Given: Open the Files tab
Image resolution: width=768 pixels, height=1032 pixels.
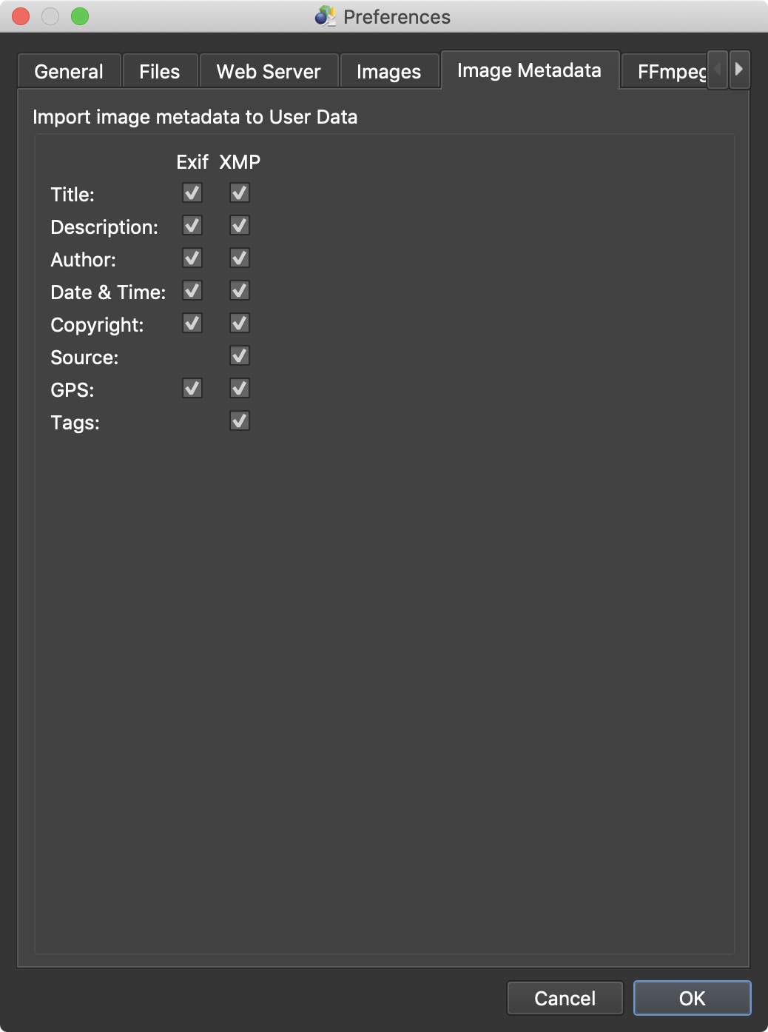Looking at the screenshot, I should tap(160, 71).
